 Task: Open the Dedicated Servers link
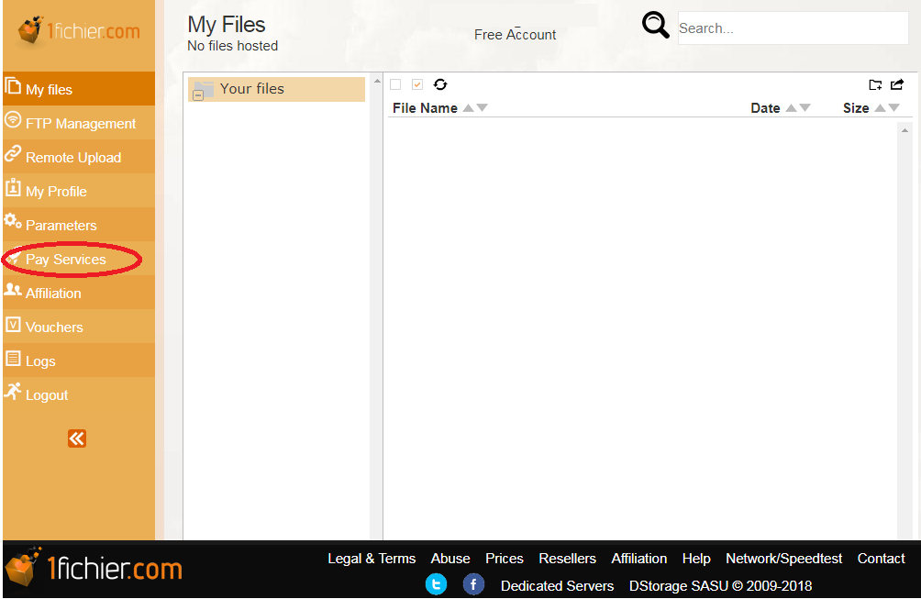558,585
